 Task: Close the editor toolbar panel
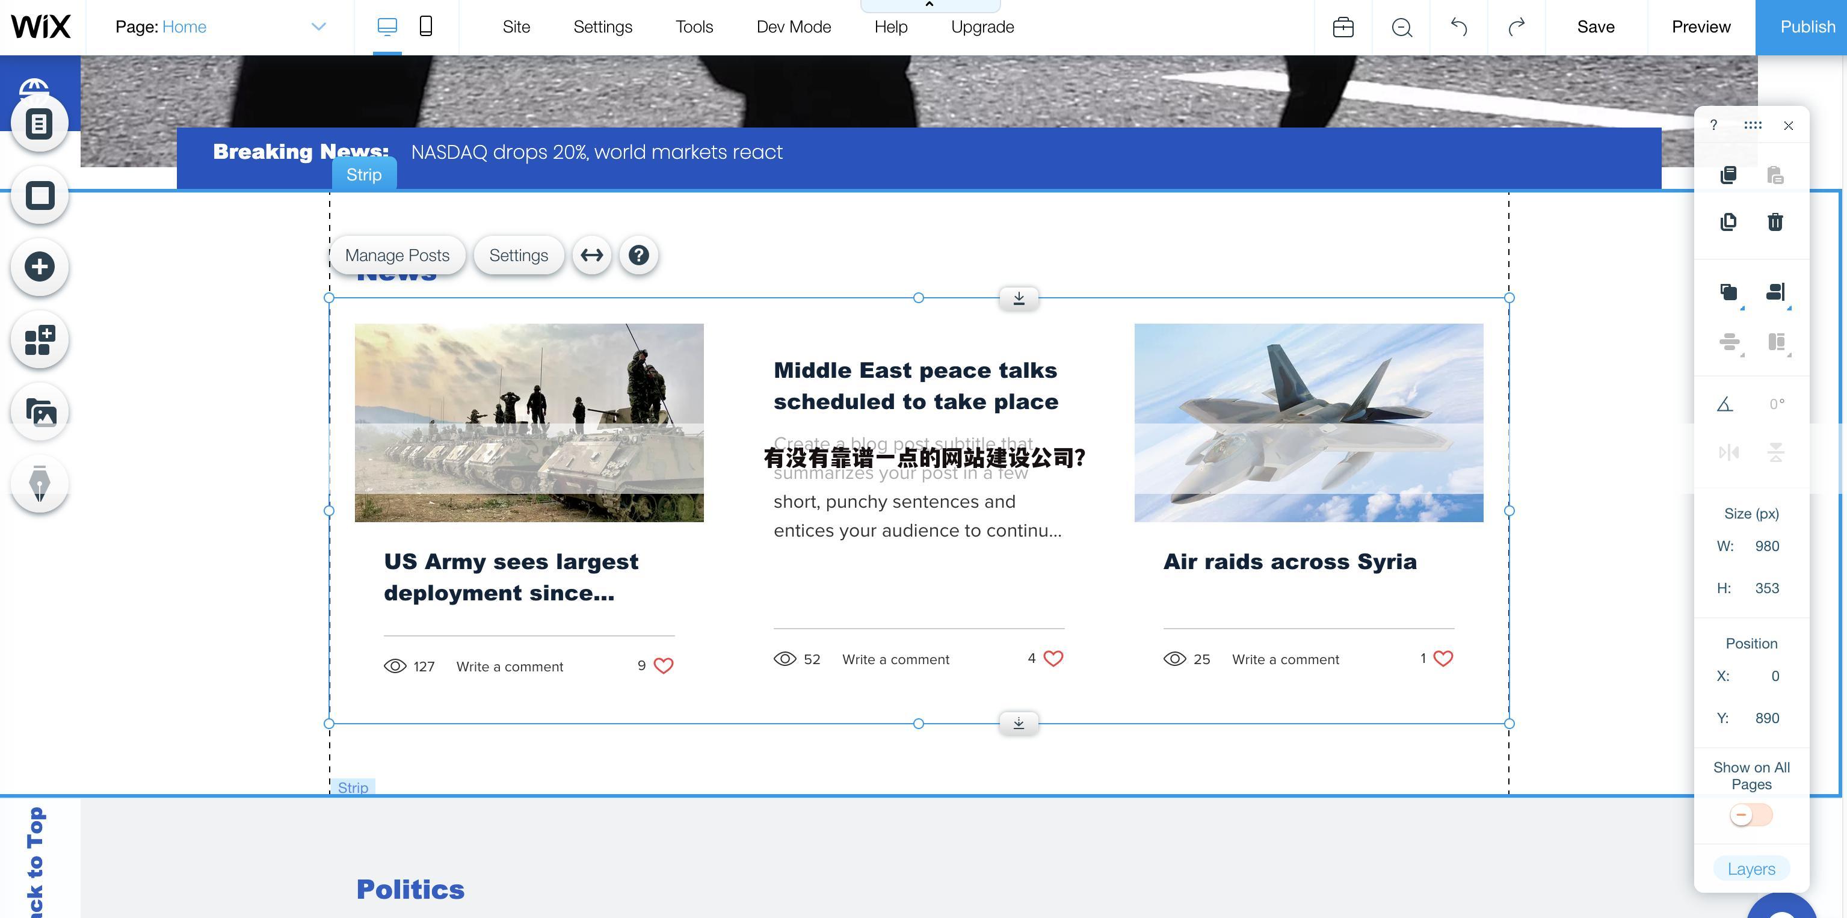[1788, 126]
